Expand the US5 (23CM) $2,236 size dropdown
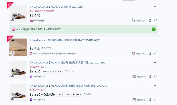This screenshot has height=105, width=177. click(53, 71)
